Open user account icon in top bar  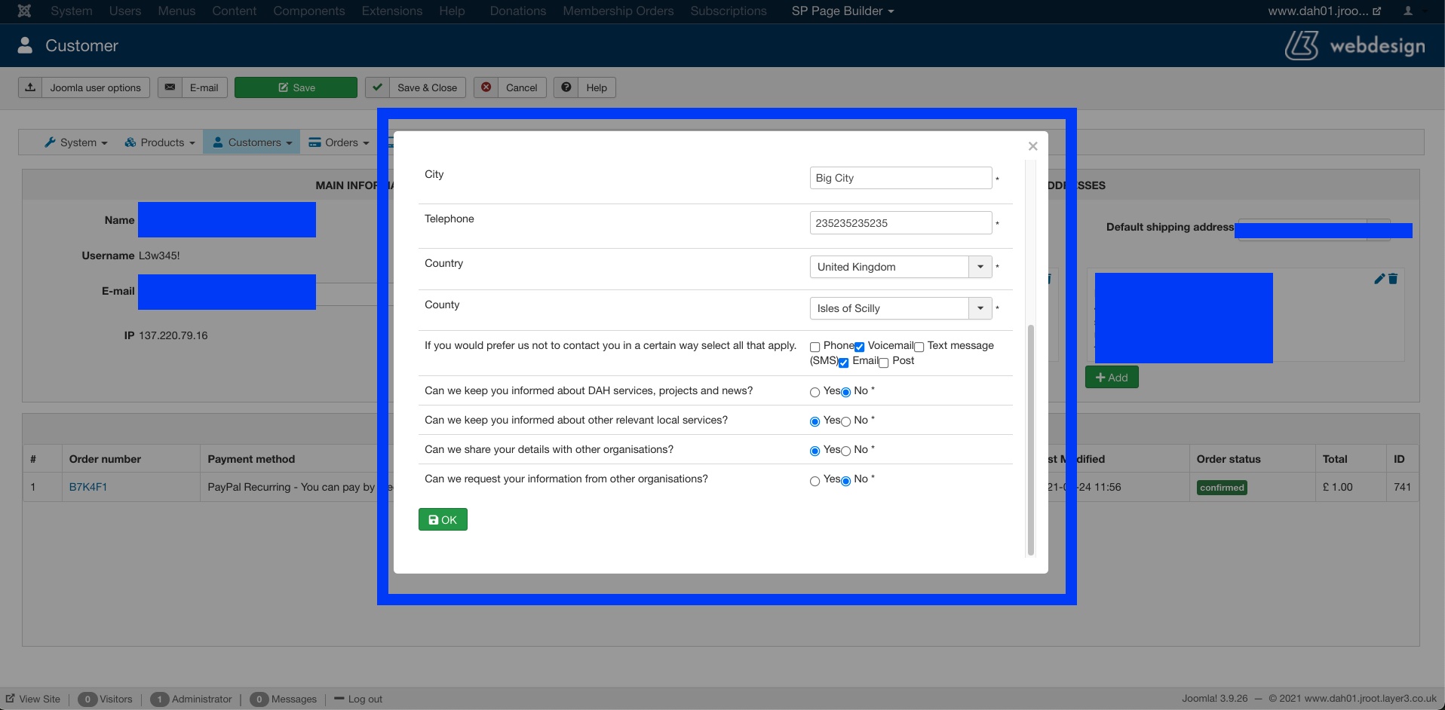1407,11
